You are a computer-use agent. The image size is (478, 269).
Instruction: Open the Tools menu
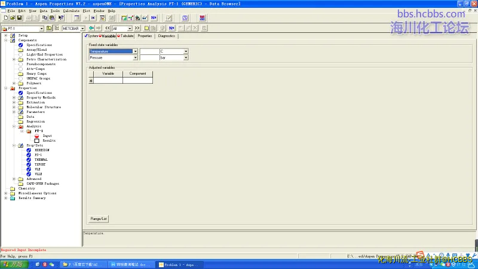[x=55, y=11]
